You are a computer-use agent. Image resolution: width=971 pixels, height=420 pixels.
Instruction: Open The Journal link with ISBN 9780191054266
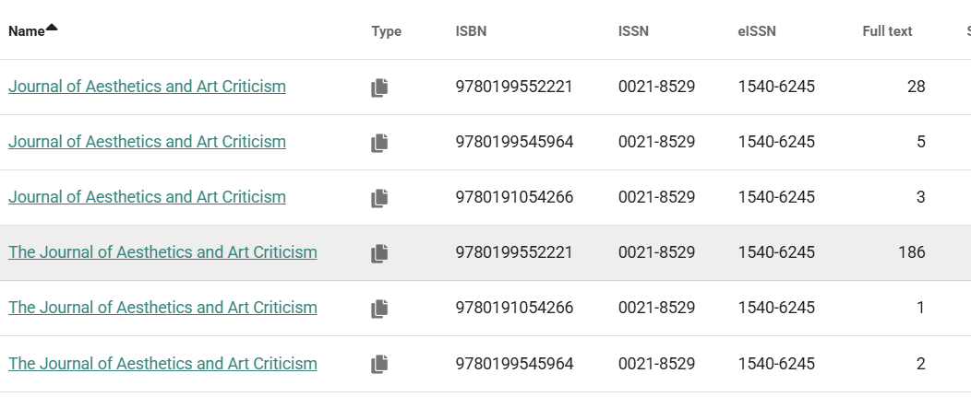click(x=162, y=308)
